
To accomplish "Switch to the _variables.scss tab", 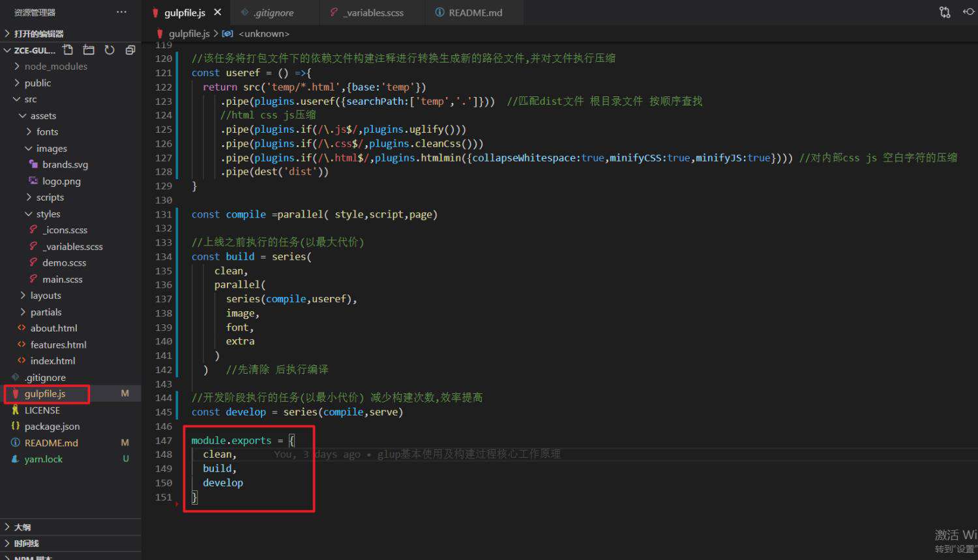I will click(374, 12).
